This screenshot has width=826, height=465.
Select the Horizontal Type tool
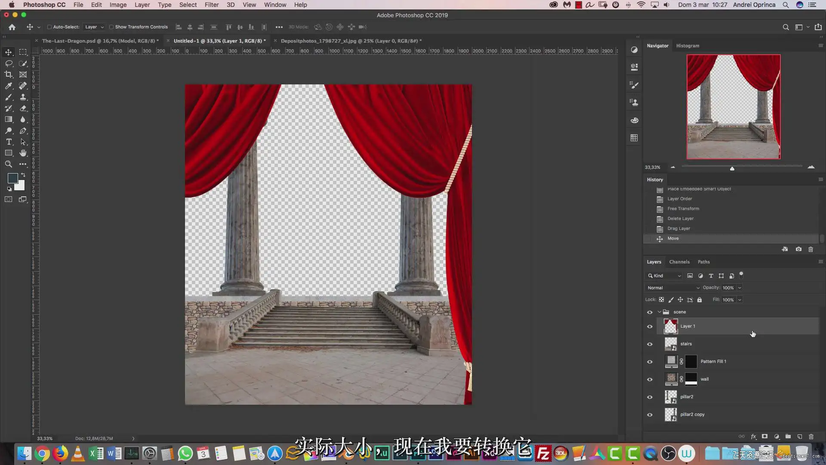click(9, 142)
